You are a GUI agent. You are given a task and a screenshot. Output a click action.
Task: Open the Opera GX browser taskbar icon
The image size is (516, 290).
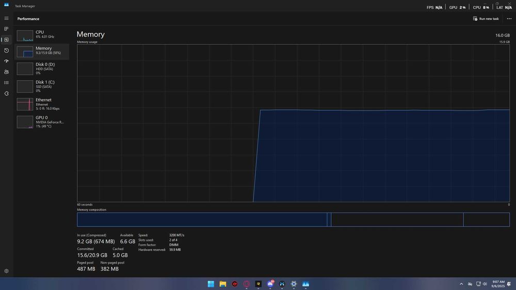247,284
